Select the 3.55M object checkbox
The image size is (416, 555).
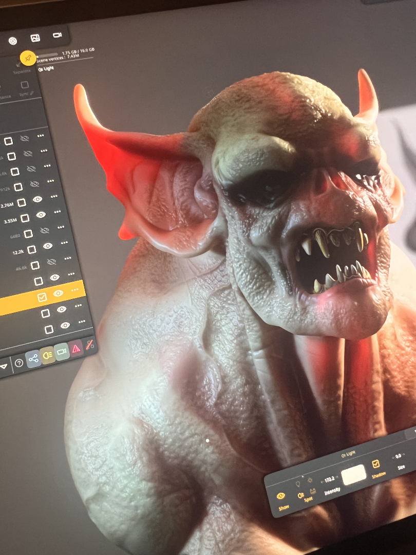coord(25,218)
